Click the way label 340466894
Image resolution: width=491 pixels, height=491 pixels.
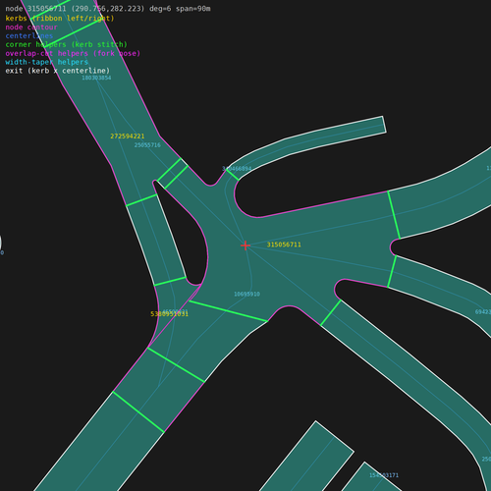tap(237, 169)
